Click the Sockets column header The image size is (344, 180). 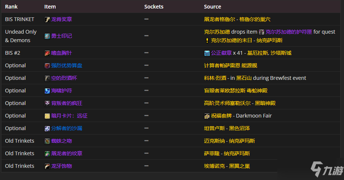coord(154,7)
